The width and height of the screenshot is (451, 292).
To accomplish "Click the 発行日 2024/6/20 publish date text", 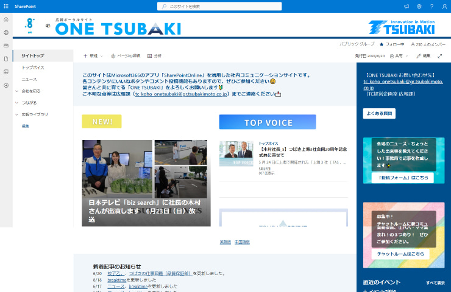I will point(369,56).
